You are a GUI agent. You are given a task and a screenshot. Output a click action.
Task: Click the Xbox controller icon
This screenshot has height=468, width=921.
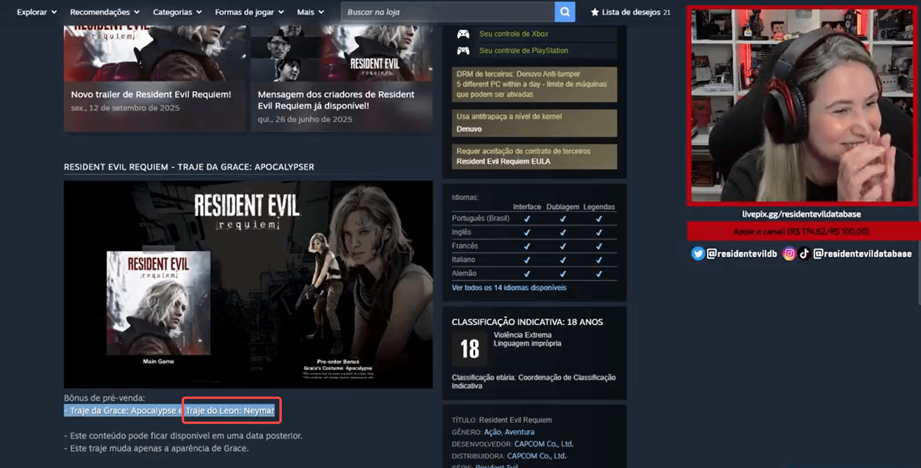coord(463,35)
